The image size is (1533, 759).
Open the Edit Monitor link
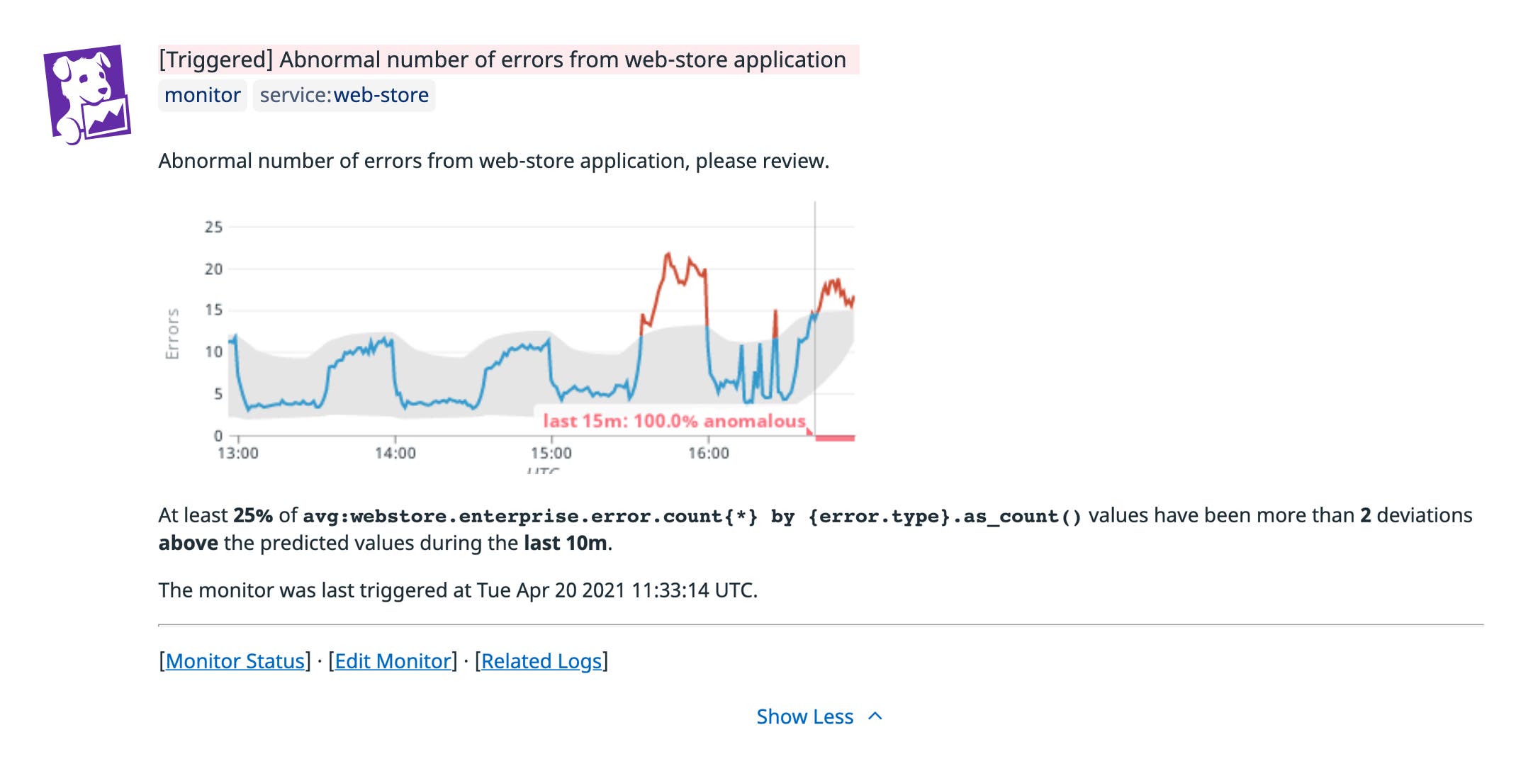393,661
